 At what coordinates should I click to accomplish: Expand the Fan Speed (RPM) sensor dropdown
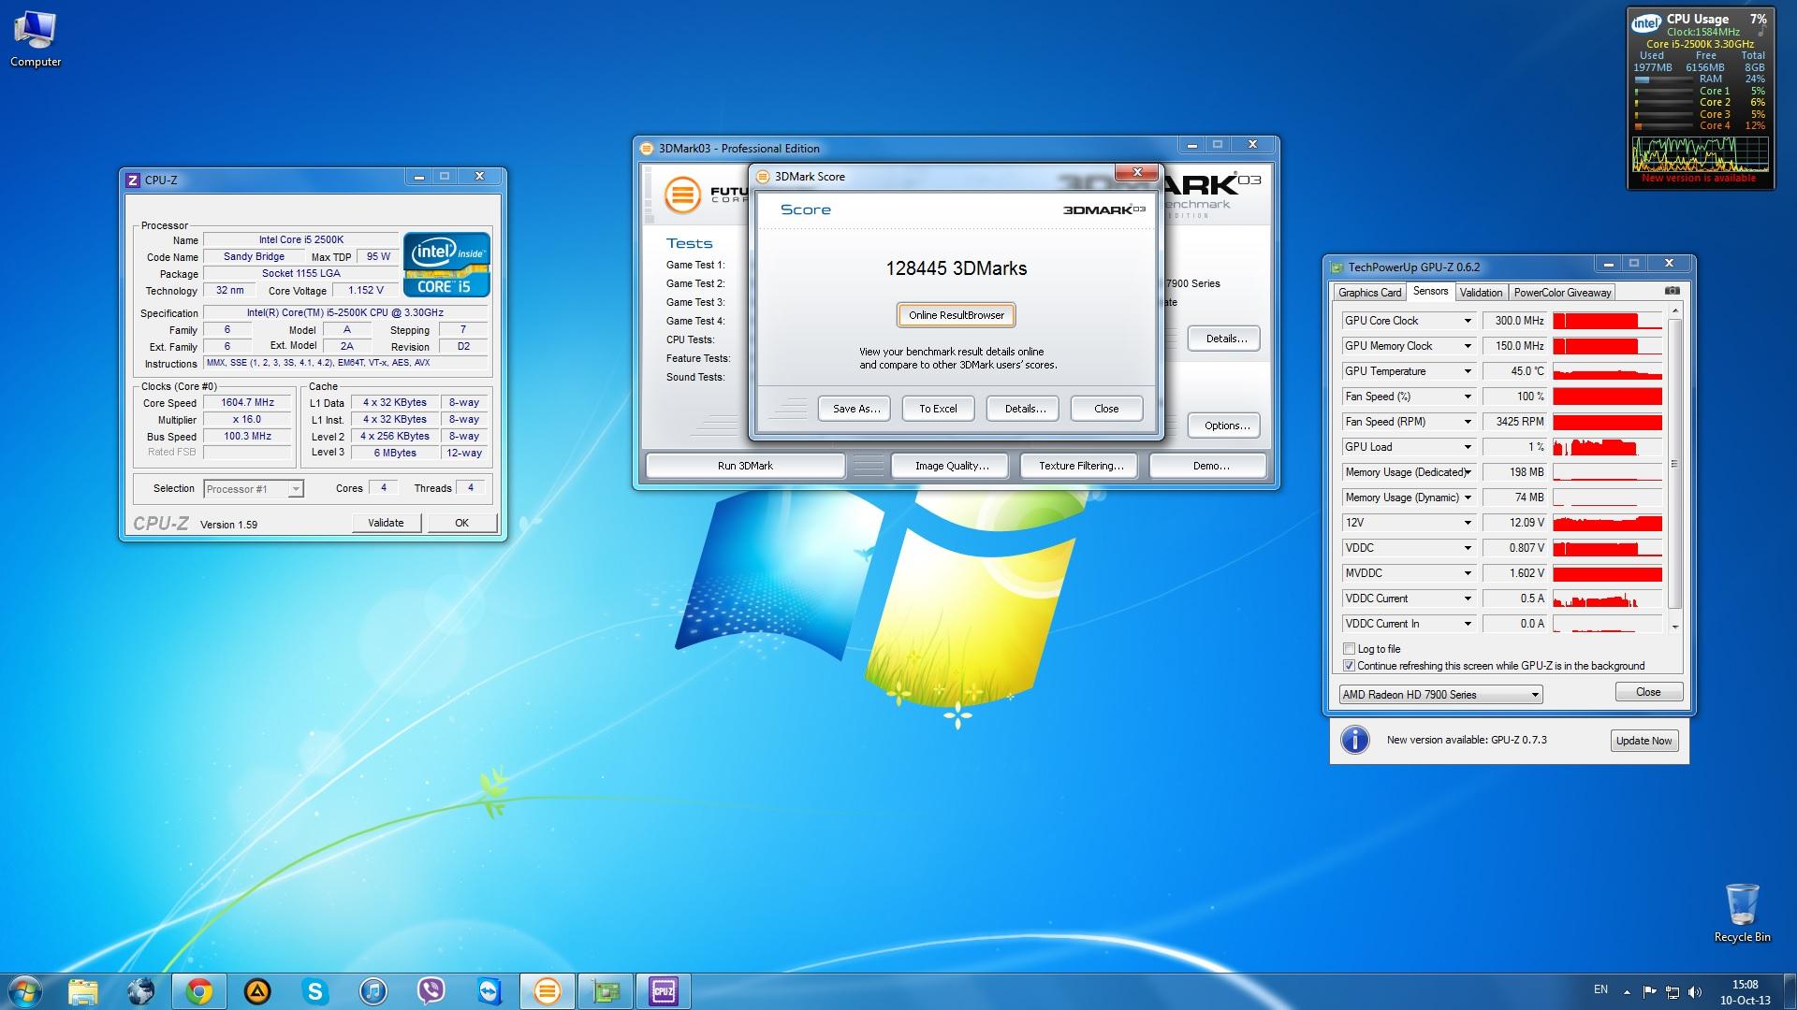point(1468,422)
